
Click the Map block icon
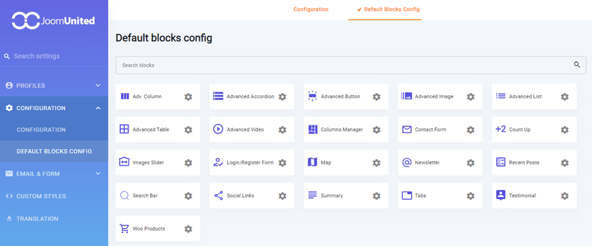tap(313, 162)
